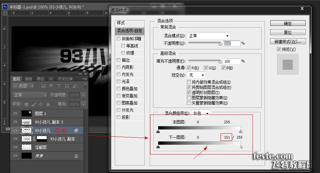Open the 混合颜色带 dropdown
Viewport: 320px width, 173px height.
[x=201, y=113]
